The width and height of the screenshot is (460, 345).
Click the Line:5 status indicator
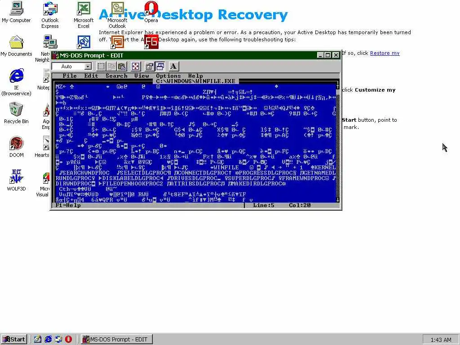point(263,205)
